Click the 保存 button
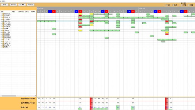The width and height of the screenshot is (195, 110). click(5, 5)
